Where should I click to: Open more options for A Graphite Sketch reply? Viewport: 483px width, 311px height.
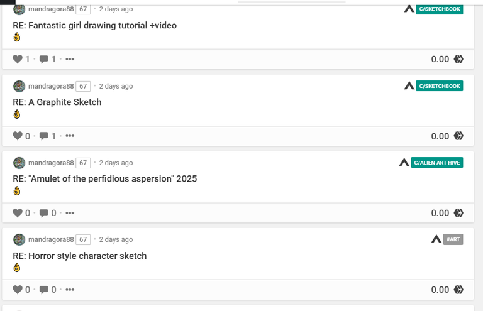(x=70, y=136)
